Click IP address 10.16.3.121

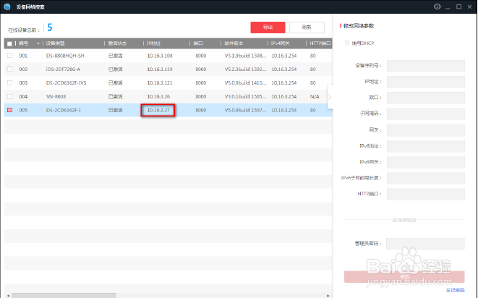tap(160, 82)
